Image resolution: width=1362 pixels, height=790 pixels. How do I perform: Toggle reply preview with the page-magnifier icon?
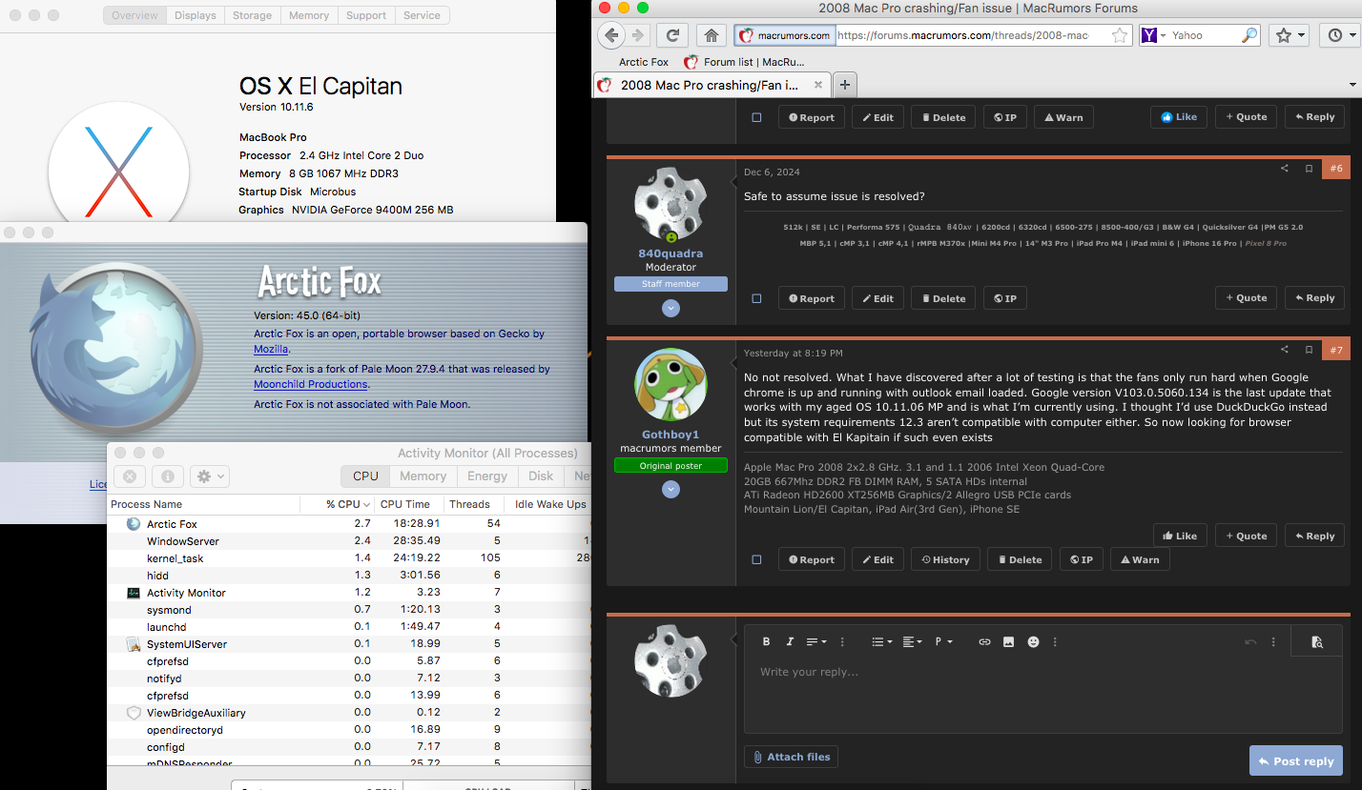coord(1316,642)
